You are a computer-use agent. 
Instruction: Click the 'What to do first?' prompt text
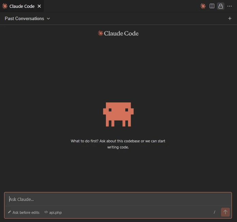click(118, 144)
